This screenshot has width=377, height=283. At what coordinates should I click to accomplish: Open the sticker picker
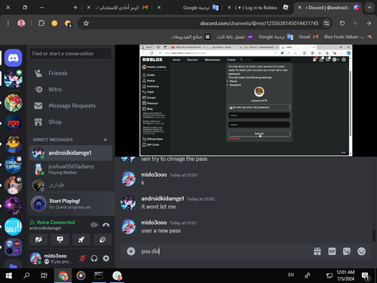click(x=347, y=251)
